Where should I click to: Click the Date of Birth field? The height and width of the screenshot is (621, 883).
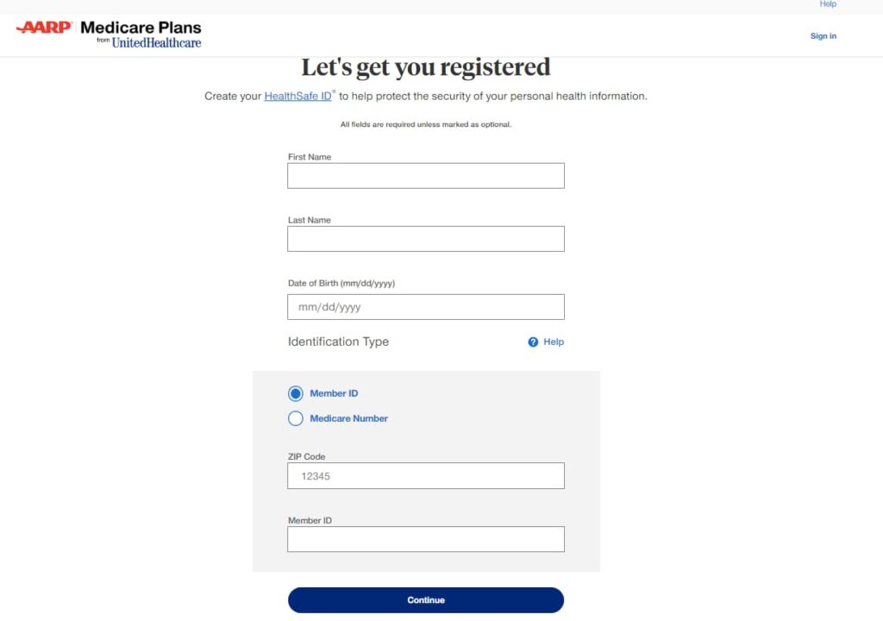(x=426, y=307)
